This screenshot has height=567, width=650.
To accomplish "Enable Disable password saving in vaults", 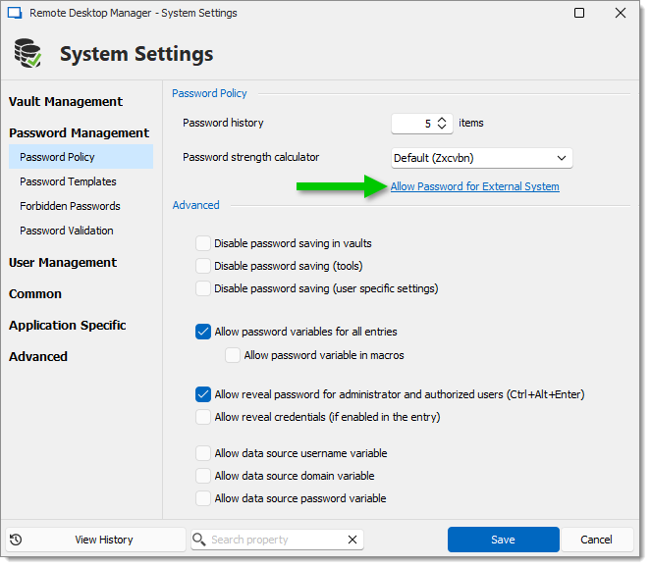I will (x=203, y=243).
